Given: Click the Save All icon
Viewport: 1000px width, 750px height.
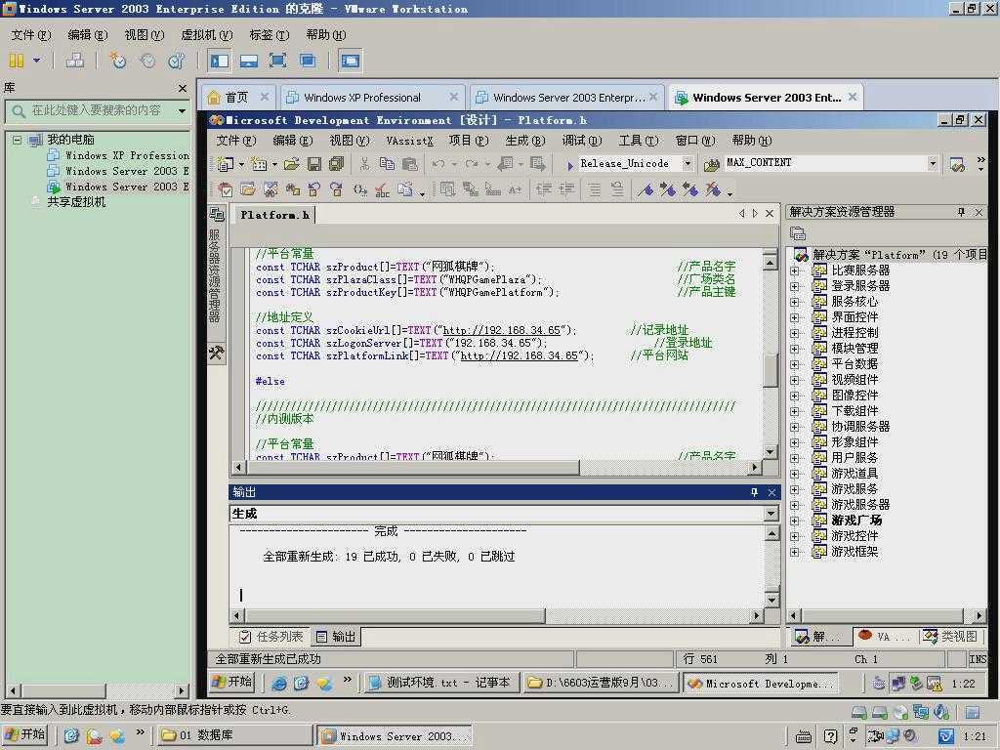Looking at the screenshot, I should 337,164.
